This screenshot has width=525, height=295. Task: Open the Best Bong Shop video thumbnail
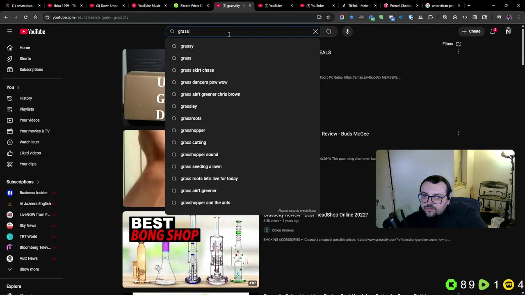(x=191, y=250)
